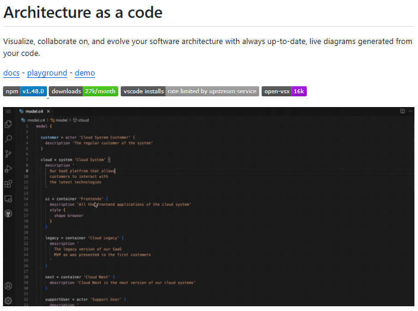Click the split editor icon

point(403,111)
